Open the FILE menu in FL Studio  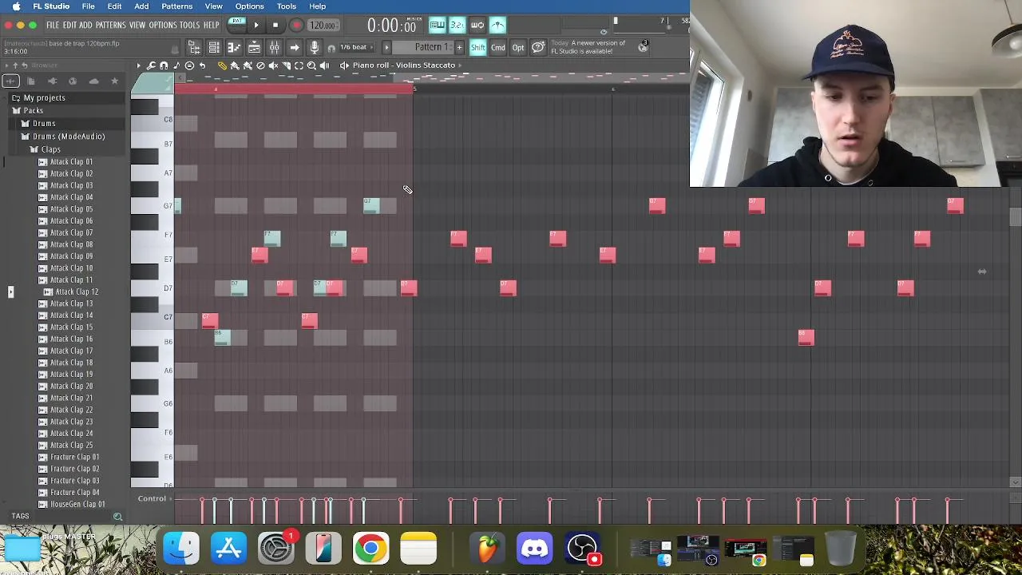tap(53, 26)
